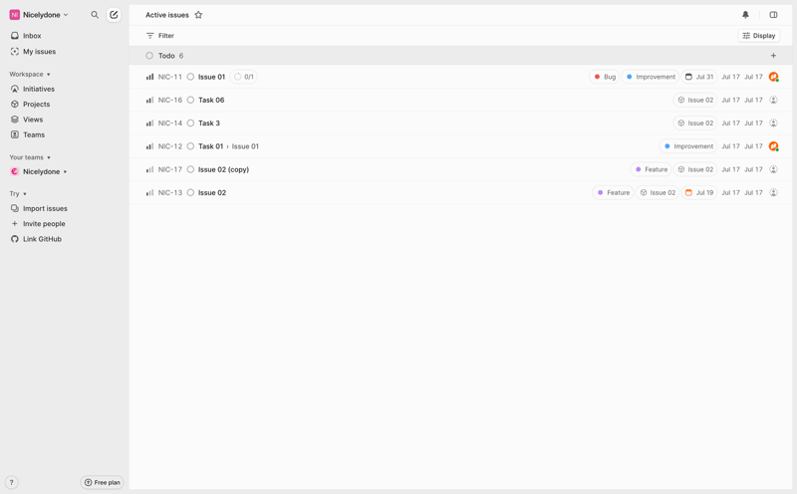Click the Nicelydone workspace logo icon
This screenshot has height=494, width=797.
coord(14,15)
